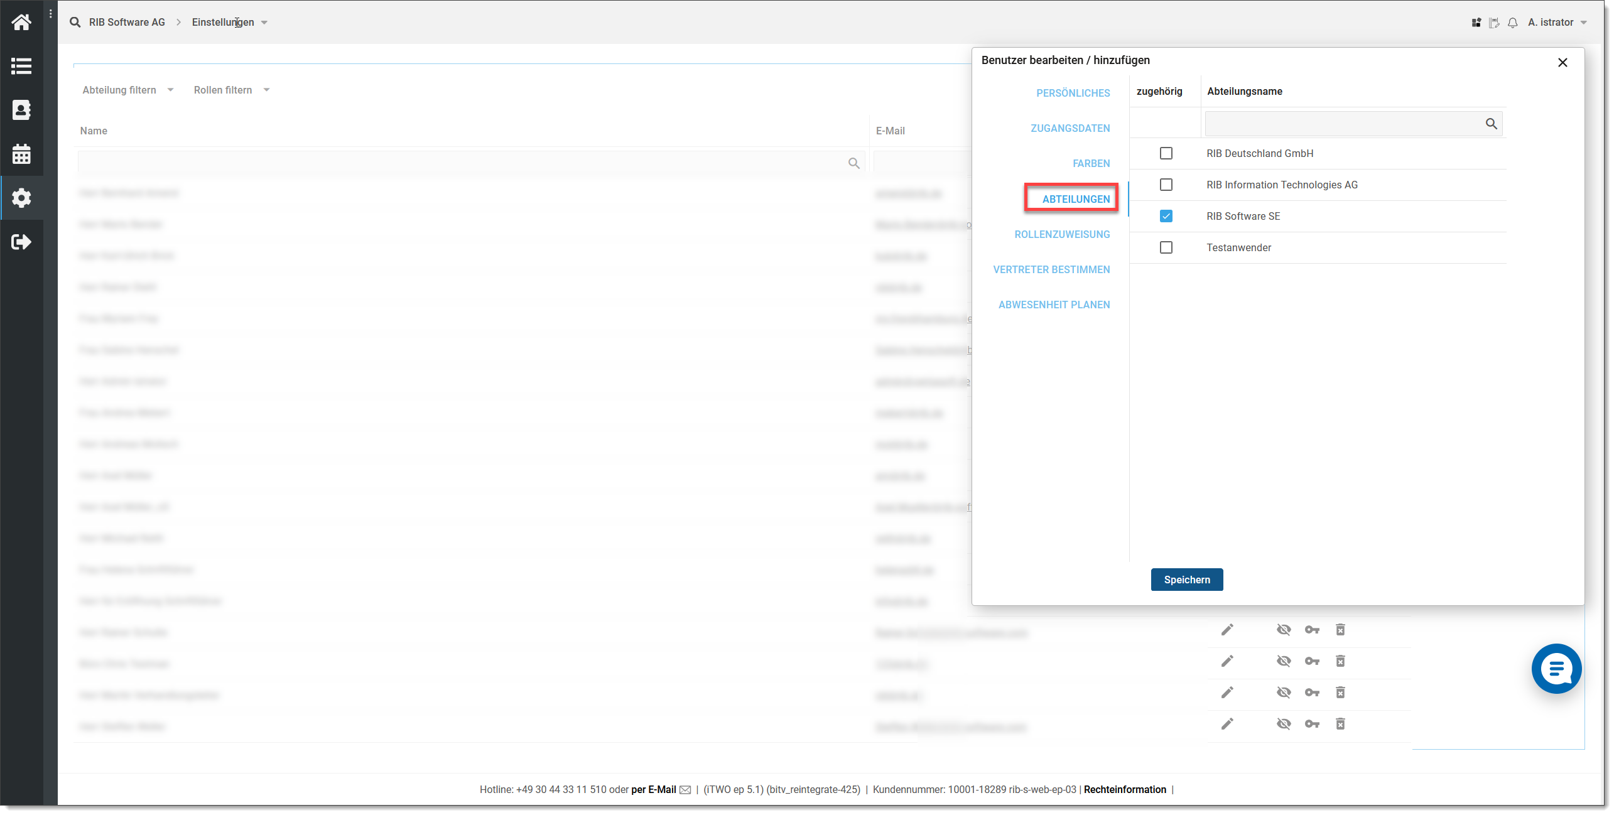Click the logout arrow sidebar icon
Viewport: 1614px width, 815px height.
pos(21,242)
